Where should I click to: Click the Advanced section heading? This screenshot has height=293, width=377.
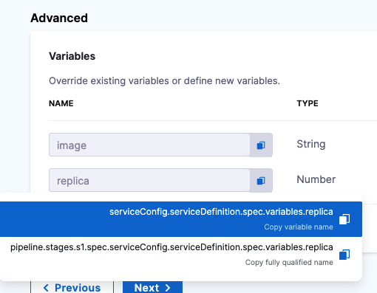(59, 18)
